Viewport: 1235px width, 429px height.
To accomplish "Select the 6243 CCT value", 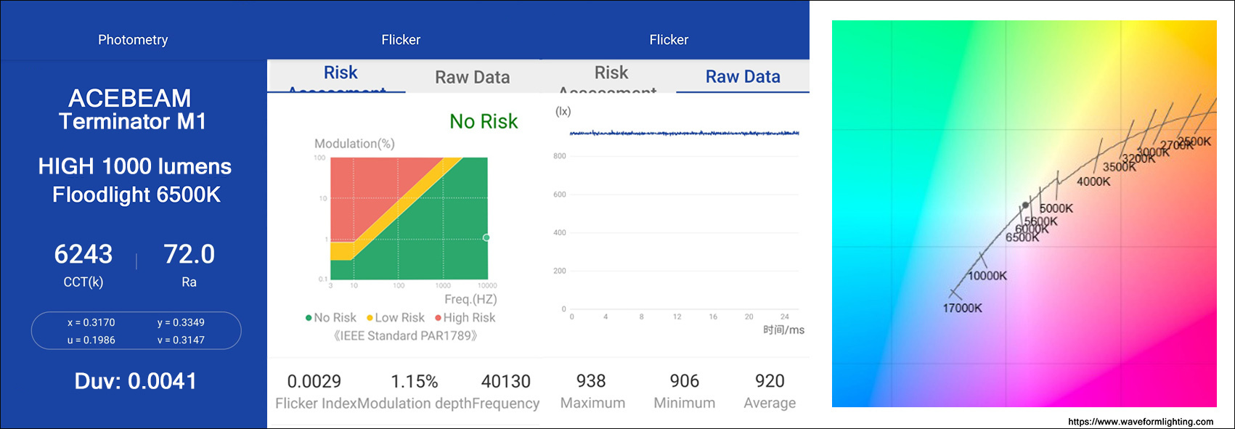I will [x=83, y=254].
